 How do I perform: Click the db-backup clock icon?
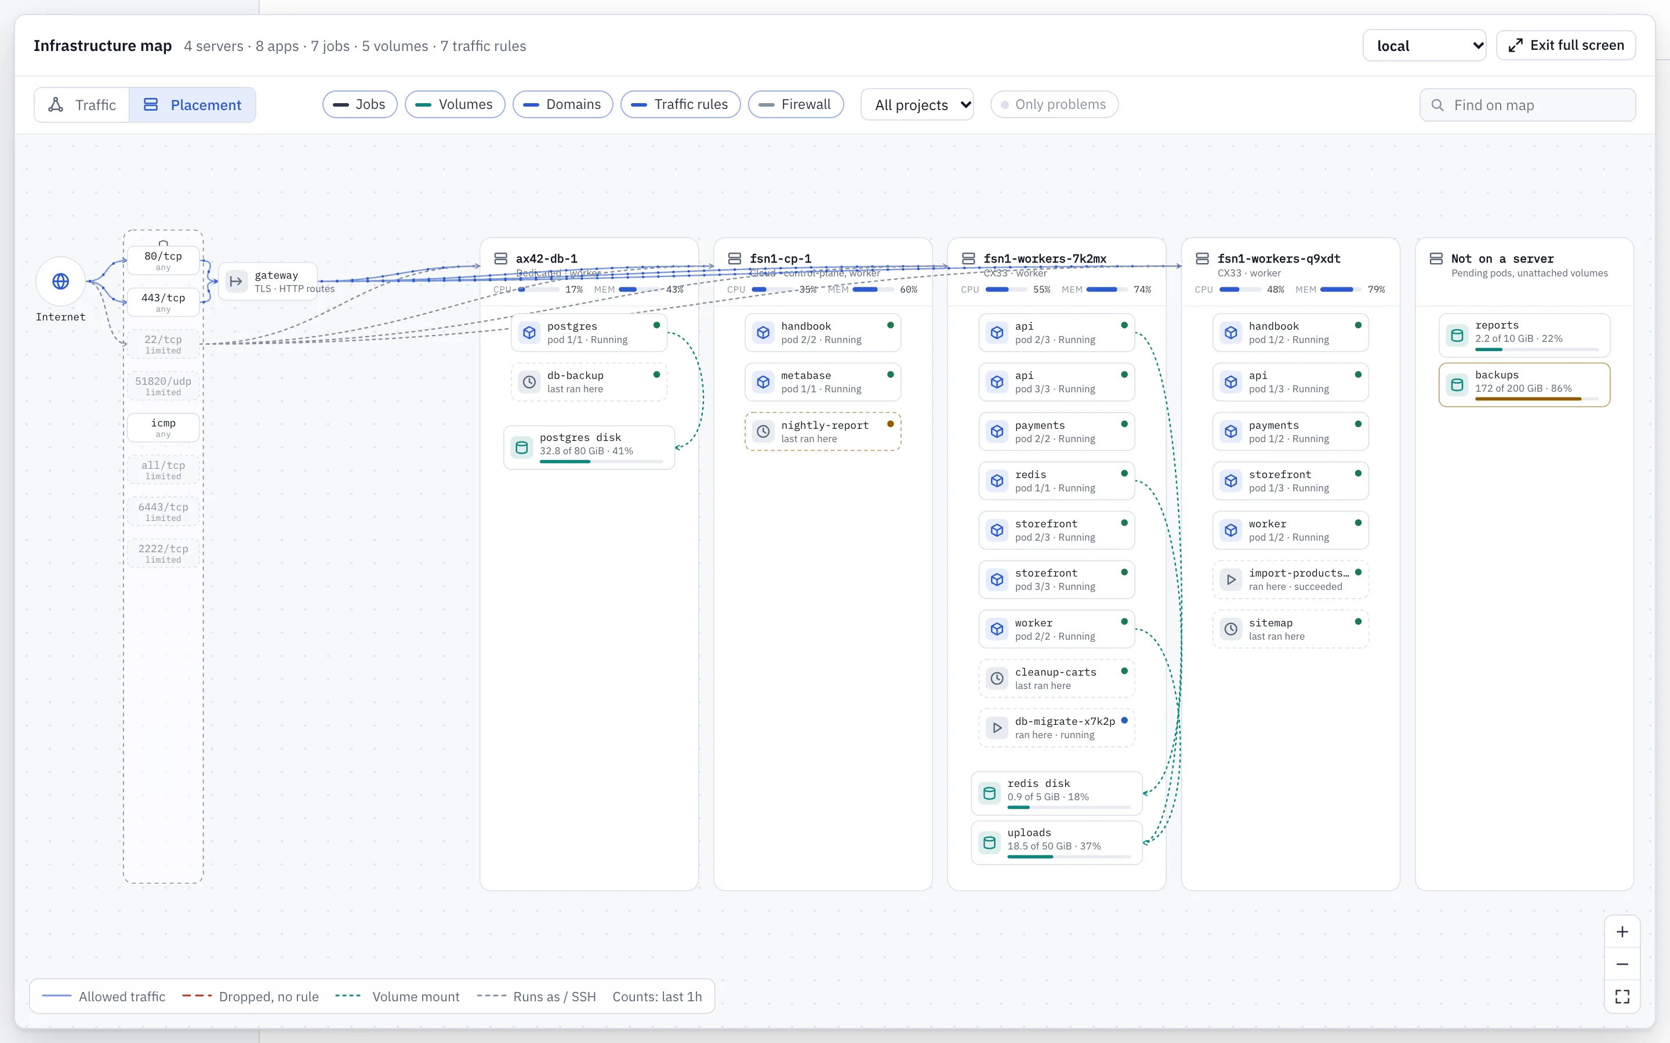pyautogui.click(x=529, y=382)
